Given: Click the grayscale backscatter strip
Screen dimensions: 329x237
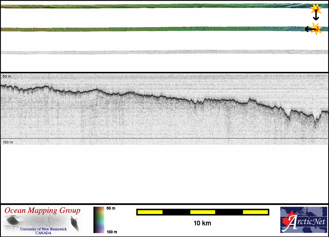Looking at the screenshot, I should pyautogui.click(x=164, y=52).
